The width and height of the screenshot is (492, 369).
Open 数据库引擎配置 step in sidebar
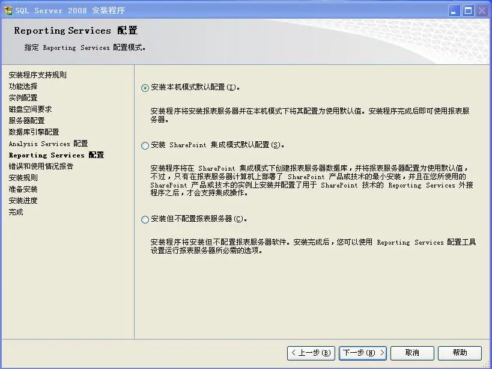(34, 132)
